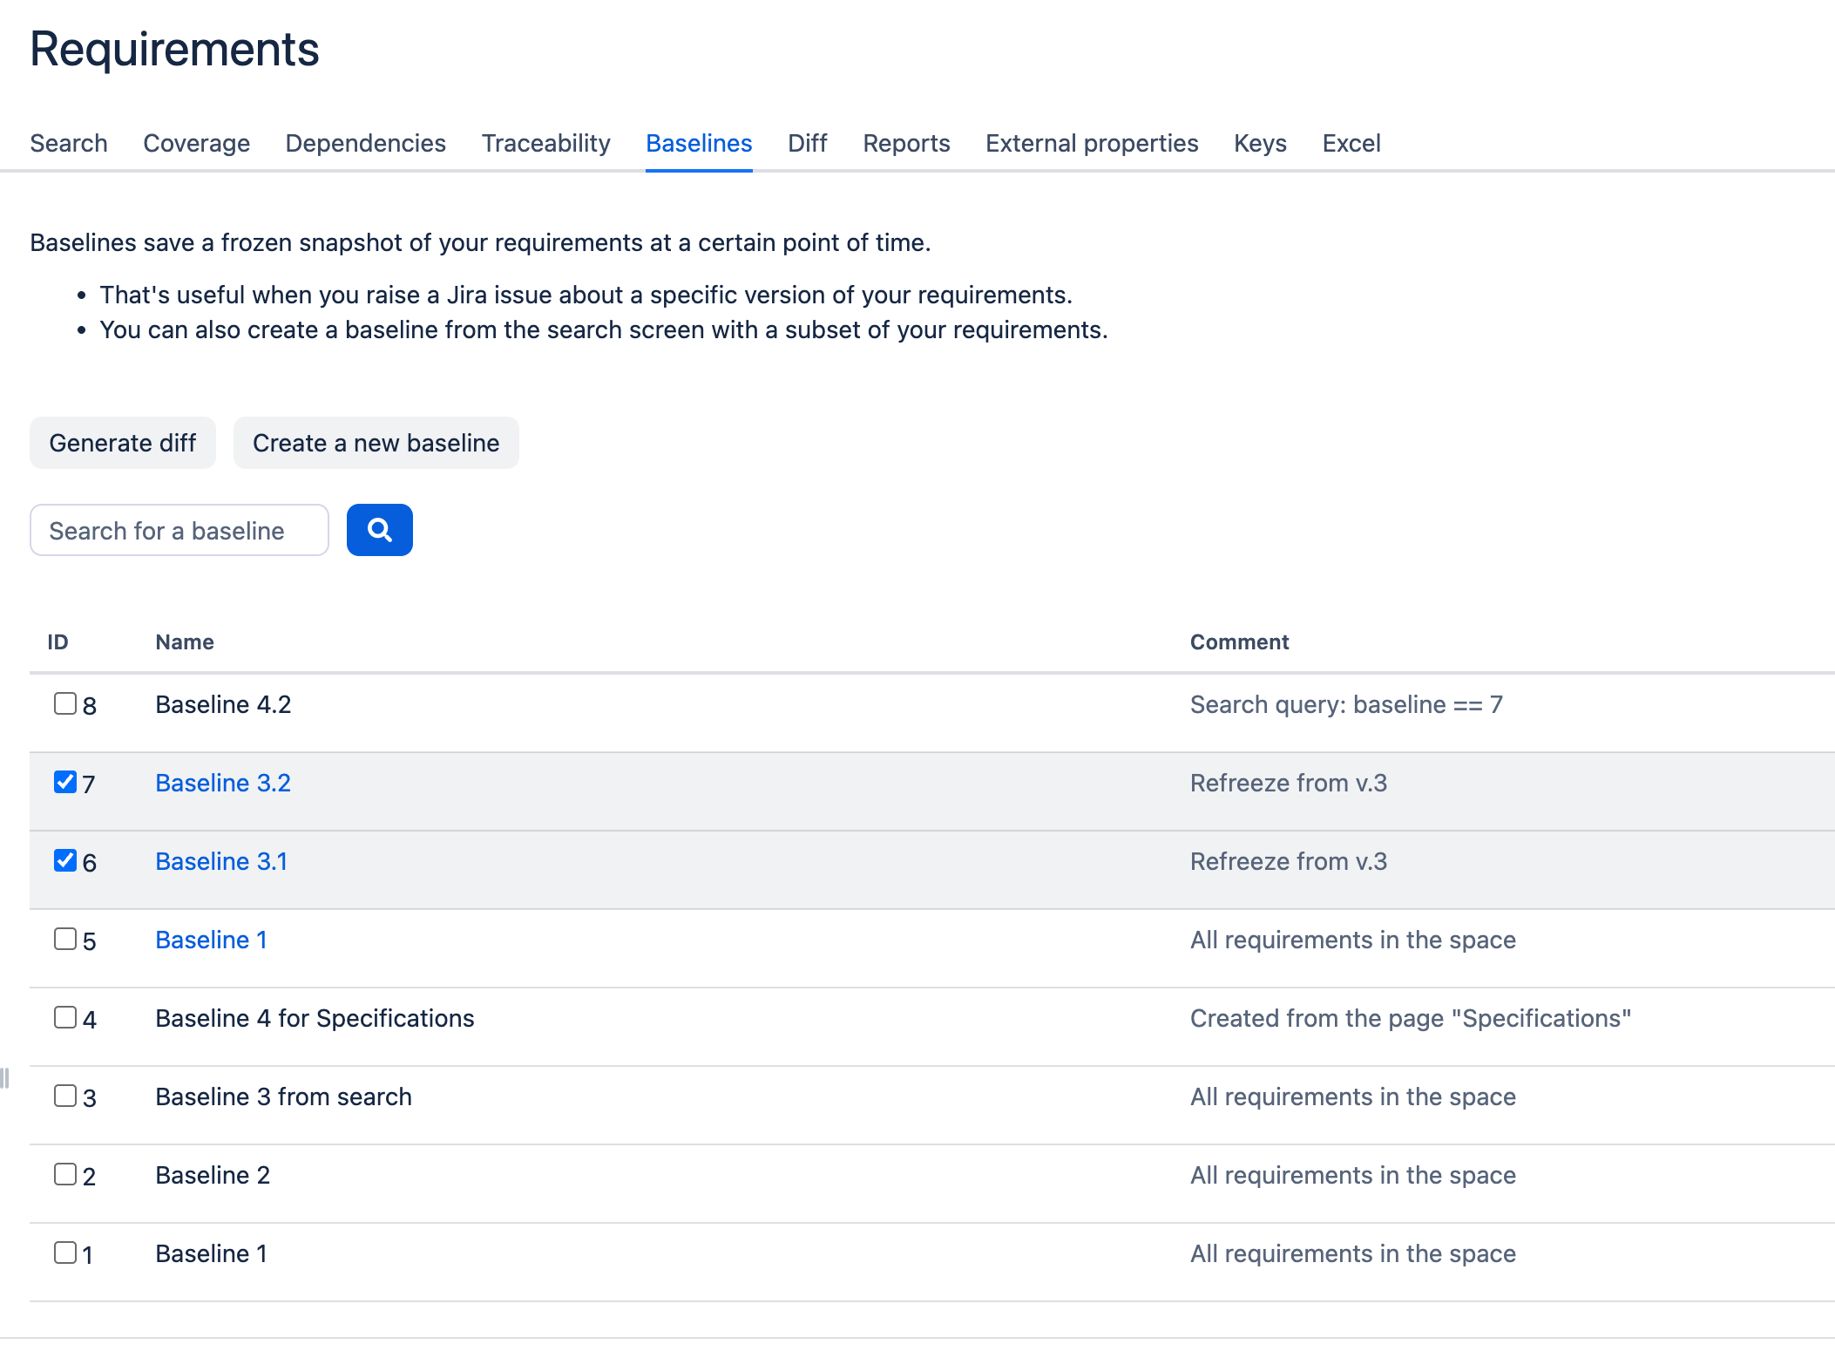Check the checkbox for Baseline 4.2
The image size is (1835, 1351).
[65, 703]
